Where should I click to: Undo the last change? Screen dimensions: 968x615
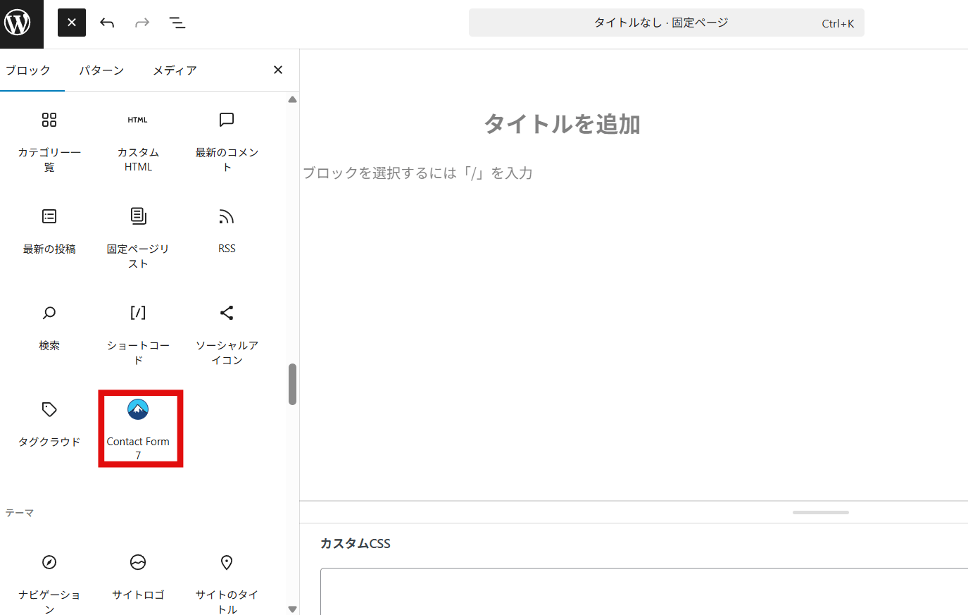[x=107, y=23]
